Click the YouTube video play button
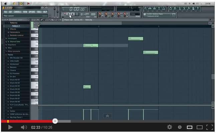 [x=10, y=127]
